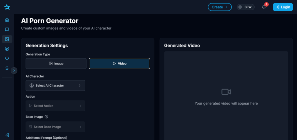
Task: Choose Image generation type
Action: (56, 64)
